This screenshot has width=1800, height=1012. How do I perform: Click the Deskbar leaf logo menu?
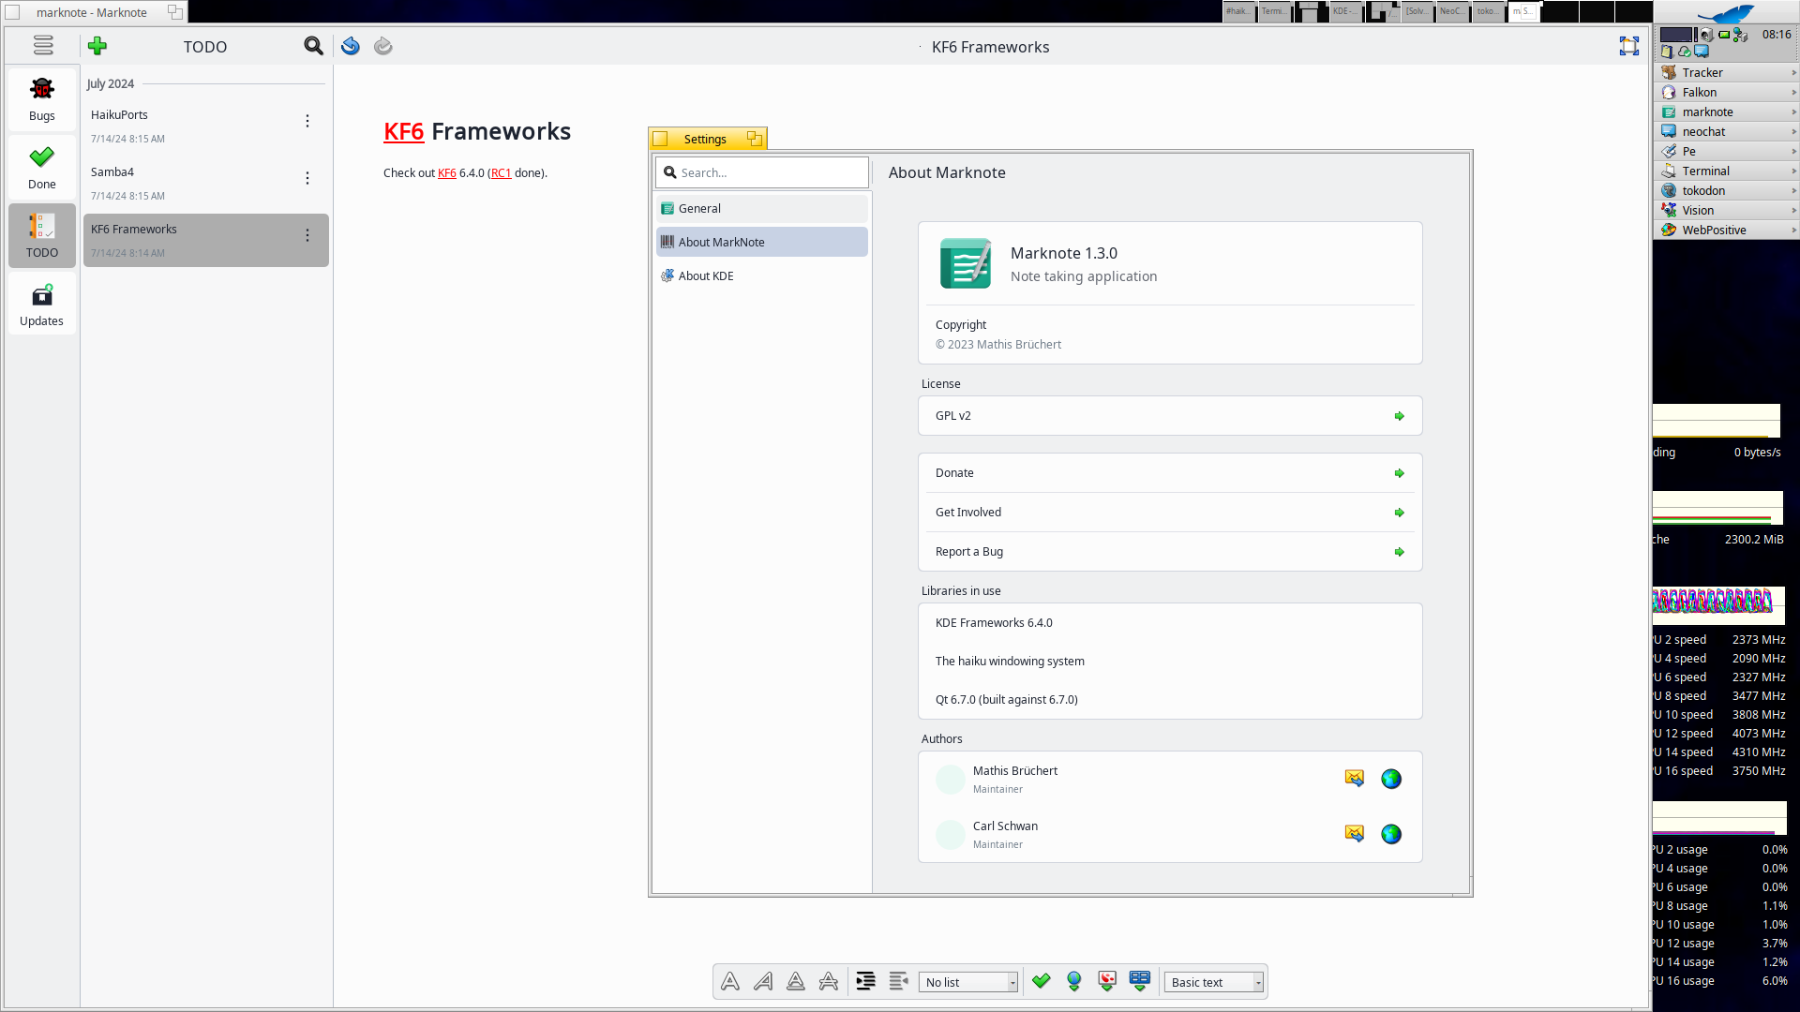click(1726, 13)
